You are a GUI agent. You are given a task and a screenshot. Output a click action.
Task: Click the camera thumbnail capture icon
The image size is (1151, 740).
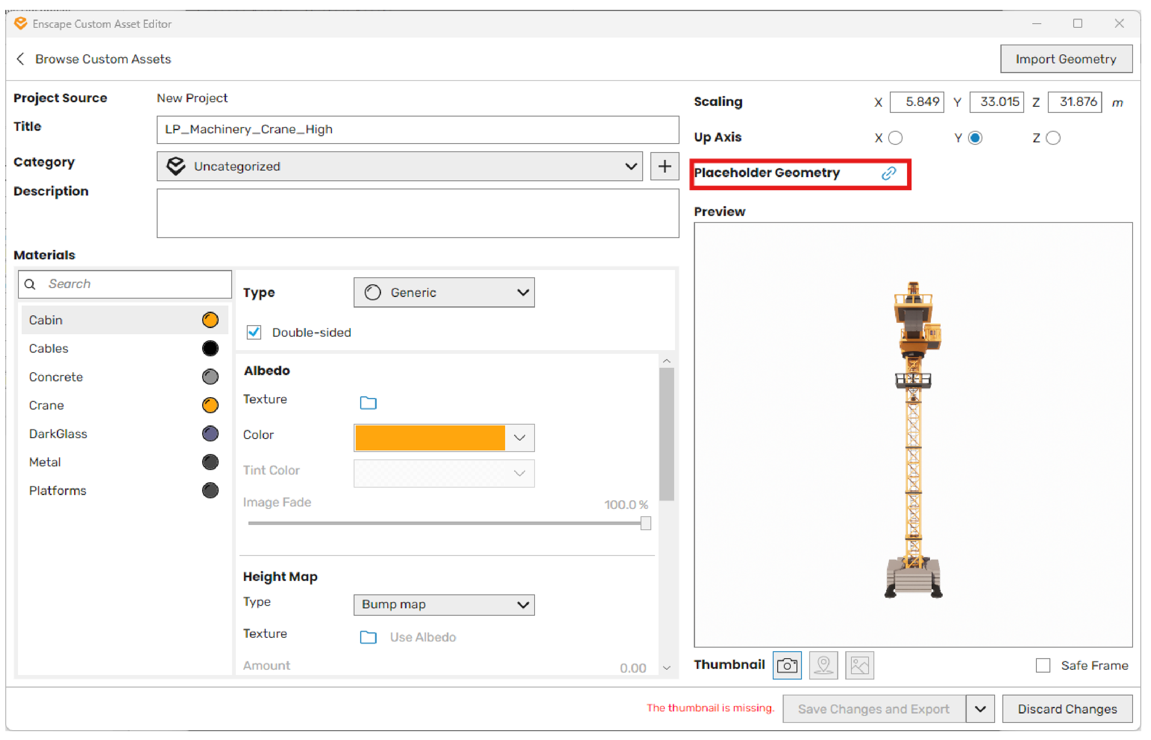787,665
